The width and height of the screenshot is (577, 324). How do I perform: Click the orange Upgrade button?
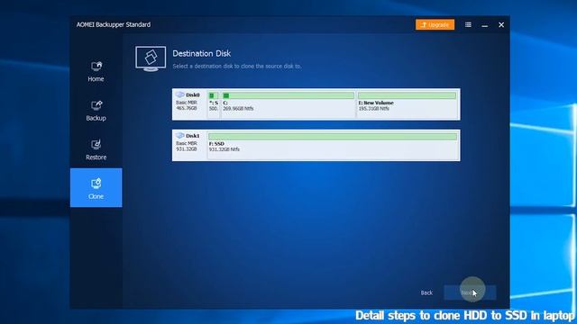coord(435,24)
